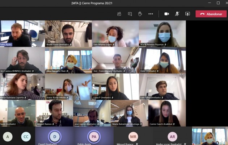
Task: Select Pablo Ayala's video tile
Action: pyautogui.click(x=22, y=34)
